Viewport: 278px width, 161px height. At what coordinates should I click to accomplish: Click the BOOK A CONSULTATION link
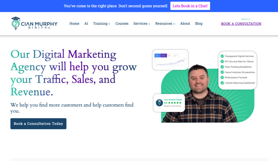point(241,24)
